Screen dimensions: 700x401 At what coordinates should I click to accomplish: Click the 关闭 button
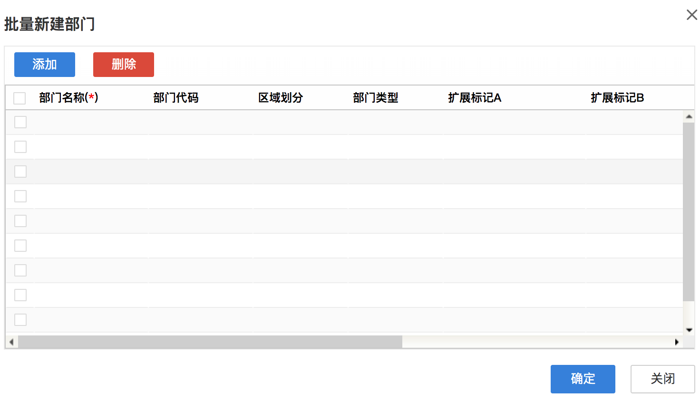click(663, 379)
